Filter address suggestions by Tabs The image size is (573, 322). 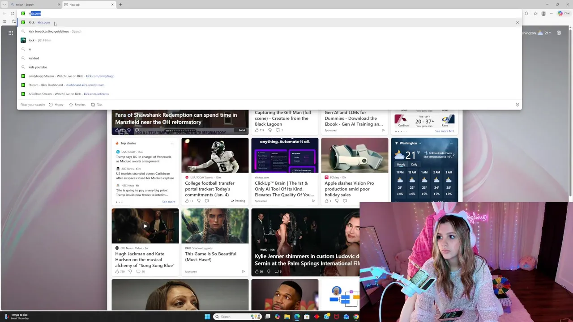pyautogui.click(x=97, y=105)
